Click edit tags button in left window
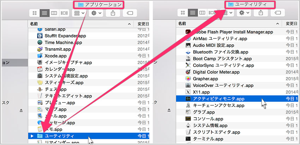300x145 pixels. [x=130, y=13]
